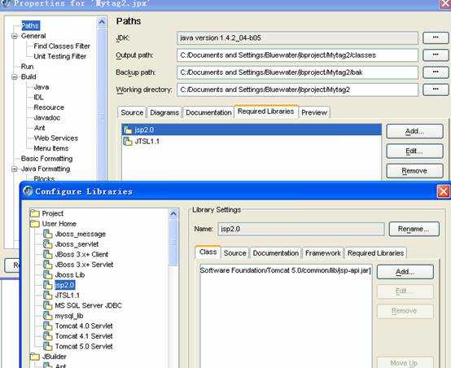Image resolution: width=451 pixels, height=368 pixels.
Task: Click the JBoss 3.x+ Client library icon
Action: (x=47, y=254)
